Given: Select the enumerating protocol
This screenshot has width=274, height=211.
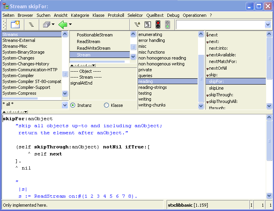Looking at the screenshot, I should [168, 34].
